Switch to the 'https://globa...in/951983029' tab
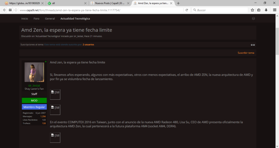 click(x=24, y=3)
